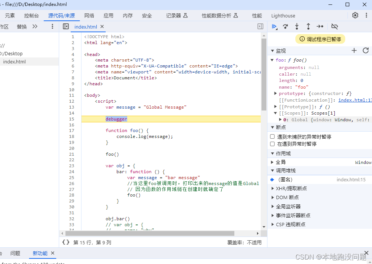Expand the 0: Global scope entry

(280, 120)
